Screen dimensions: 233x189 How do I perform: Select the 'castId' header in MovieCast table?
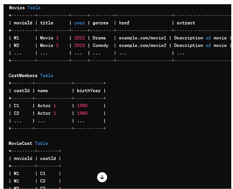click(48, 158)
